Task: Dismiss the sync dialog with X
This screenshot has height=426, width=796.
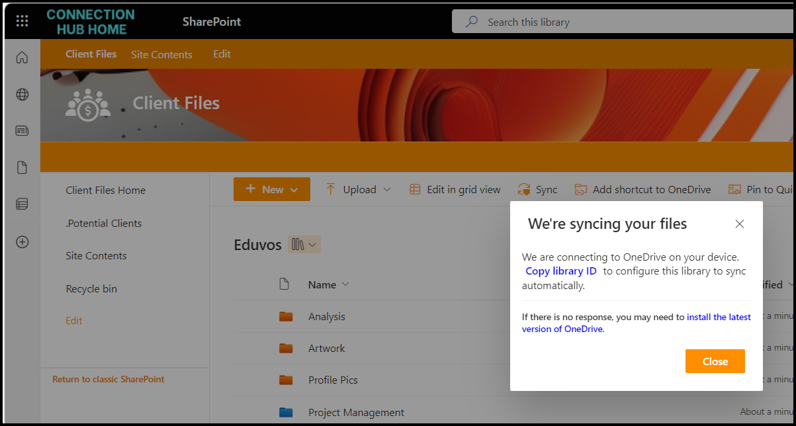Action: [740, 224]
